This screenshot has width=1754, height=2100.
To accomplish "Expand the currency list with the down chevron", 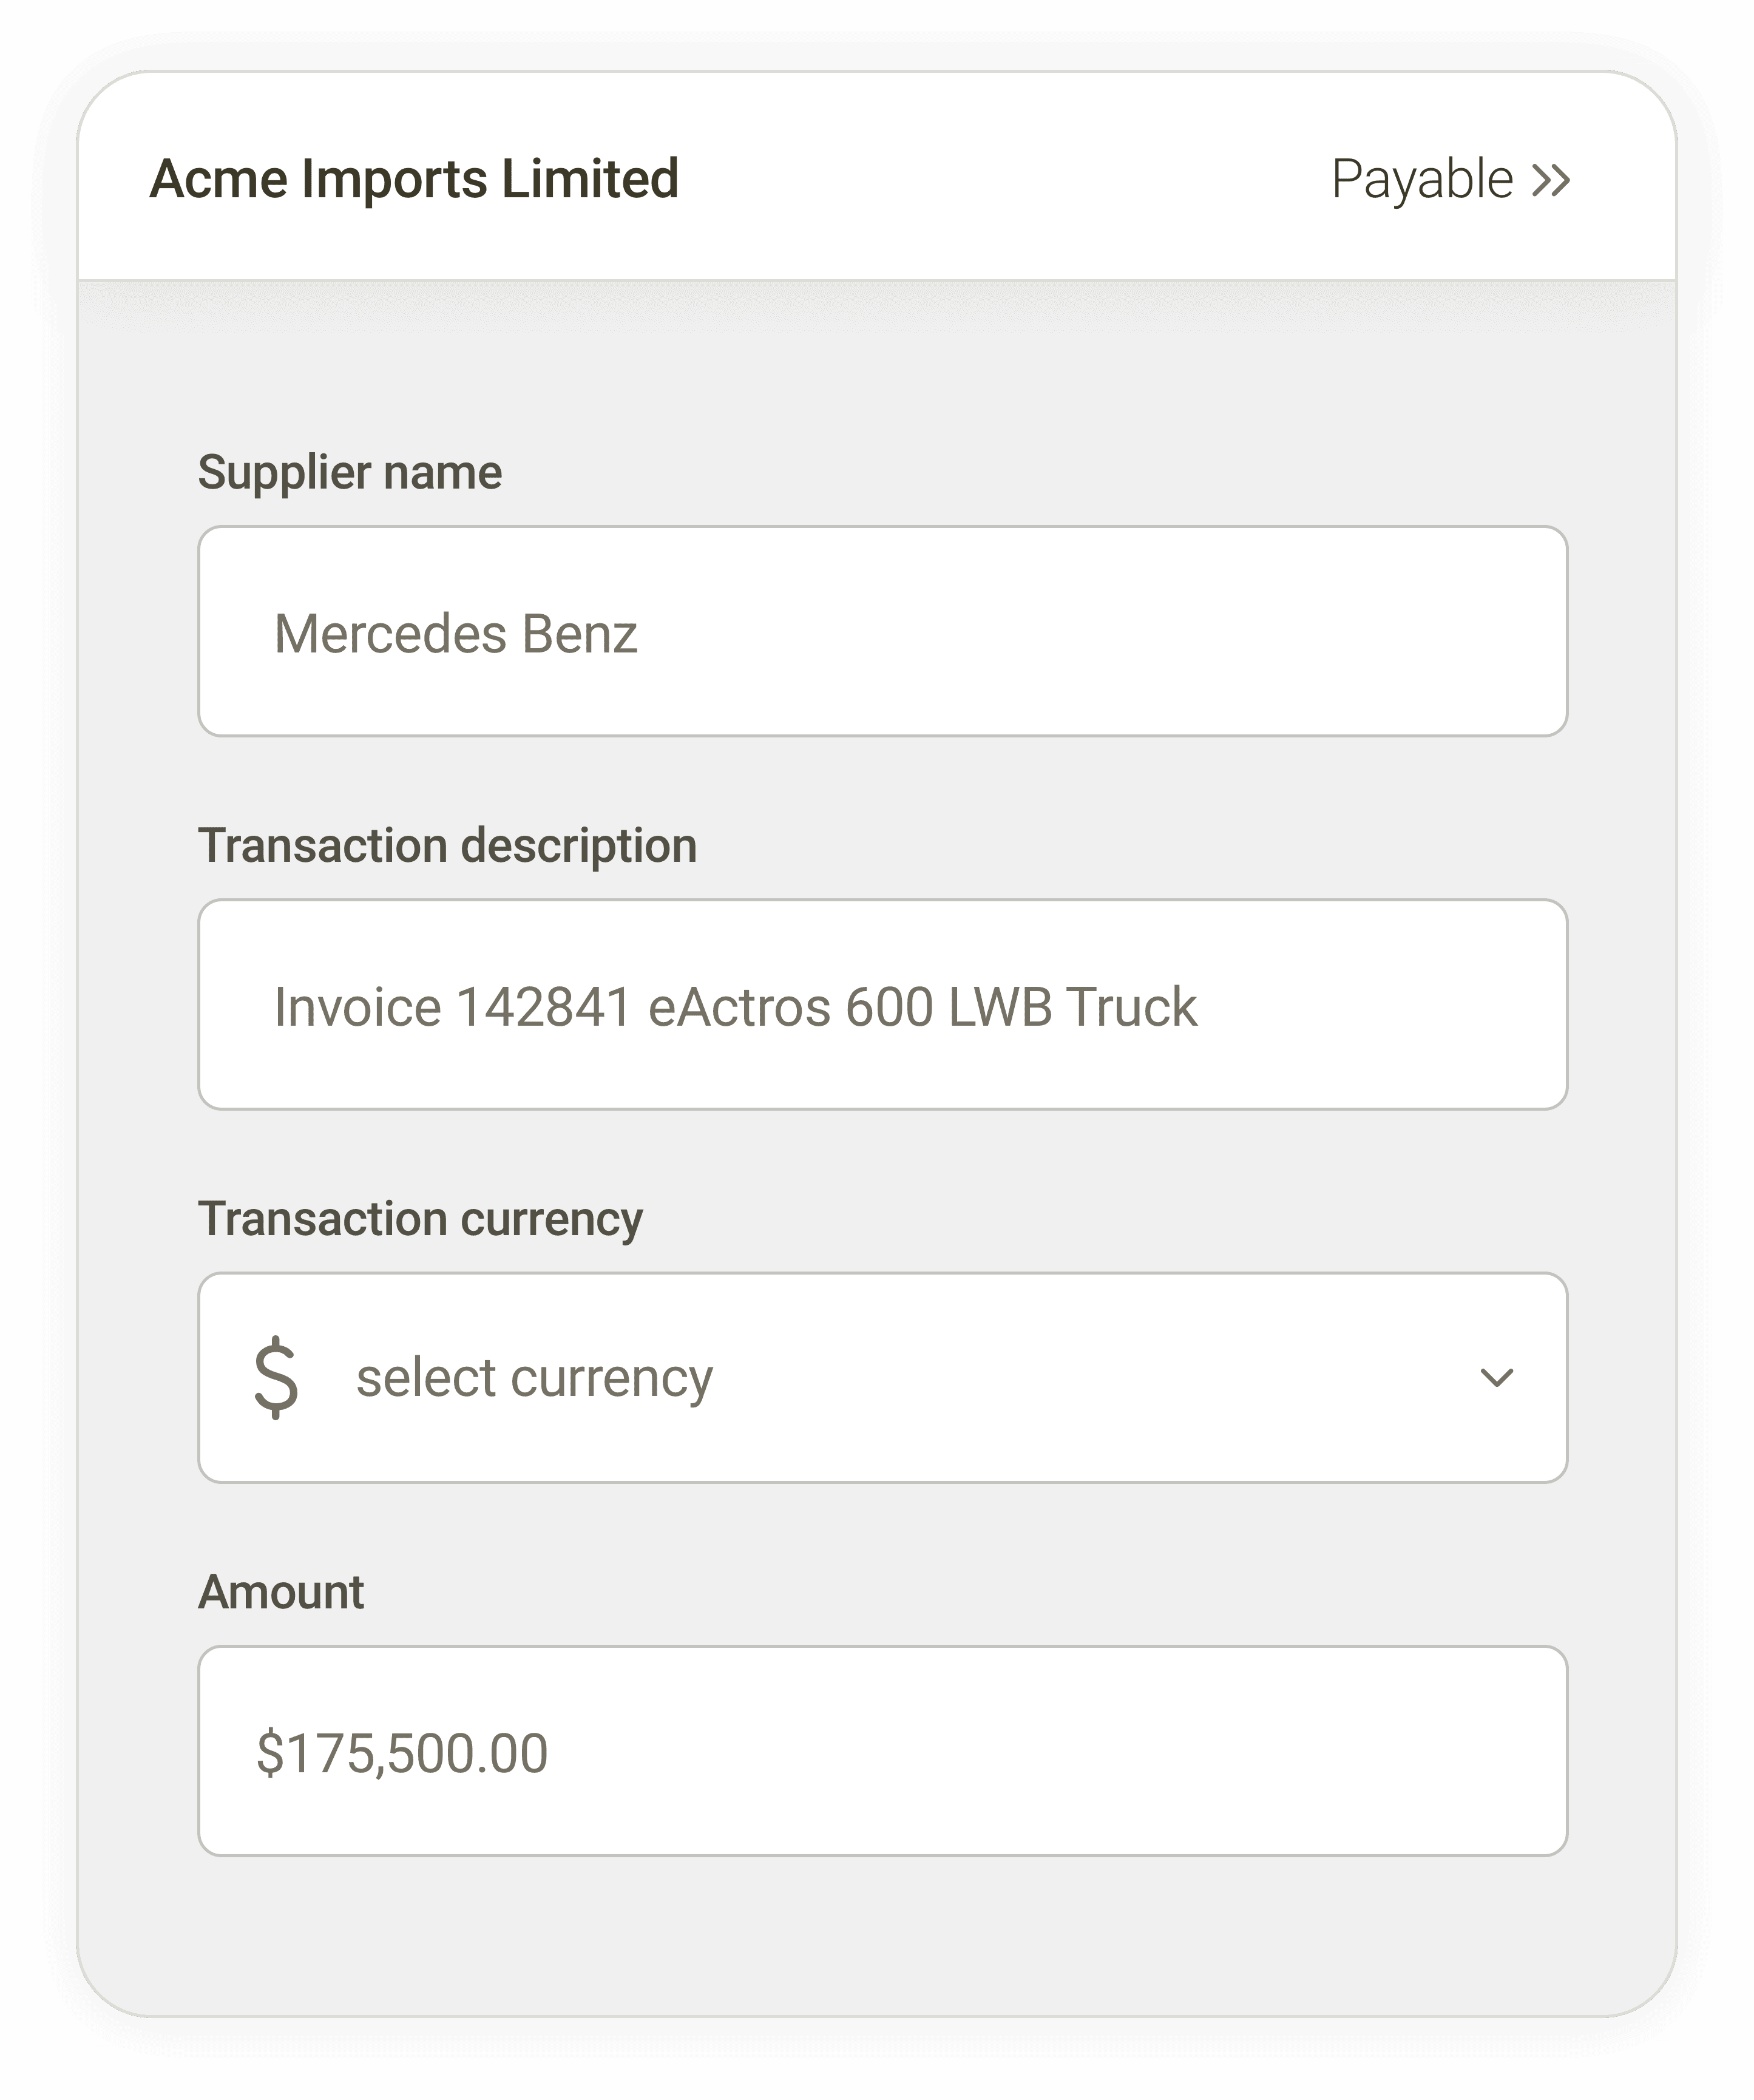I will tap(1496, 1378).
